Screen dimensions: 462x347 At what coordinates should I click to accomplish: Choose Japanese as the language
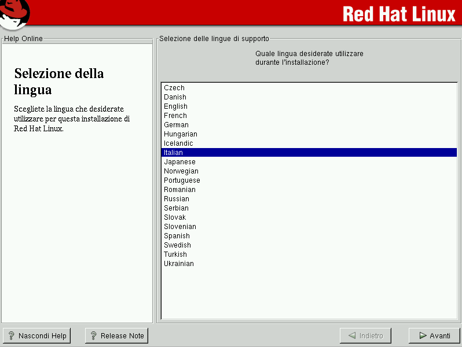179,162
